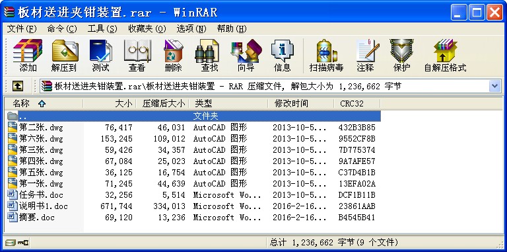Sort by CRC32 column header

tap(357, 104)
